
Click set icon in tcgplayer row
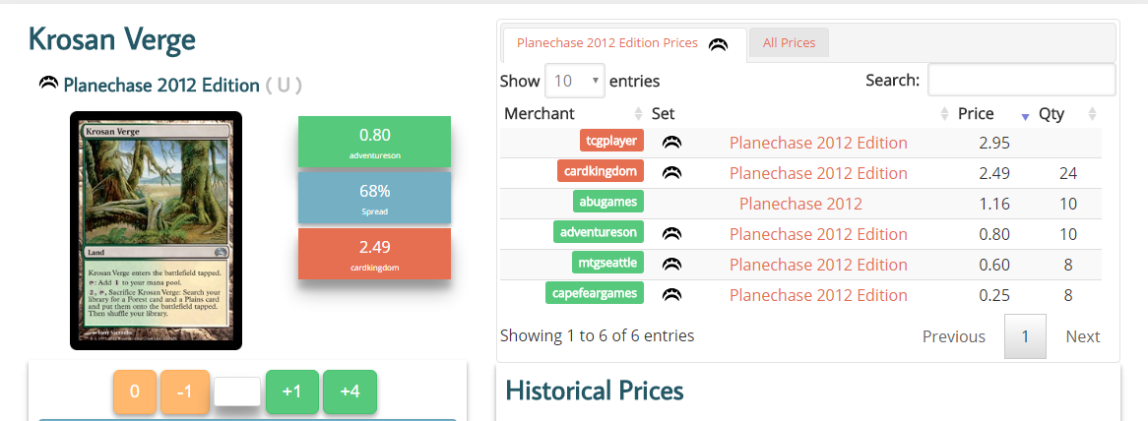click(x=671, y=142)
